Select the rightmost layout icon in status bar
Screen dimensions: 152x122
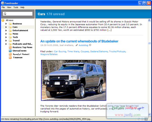pyautogui.click(x=146, y=119)
